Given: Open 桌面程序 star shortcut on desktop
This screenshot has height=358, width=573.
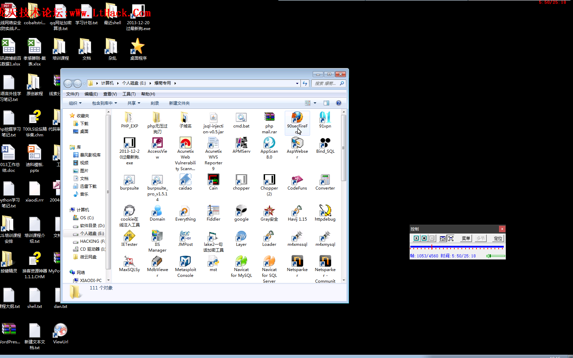Looking at the screenshot, I should pyautogui.click(x=138, y=49).
